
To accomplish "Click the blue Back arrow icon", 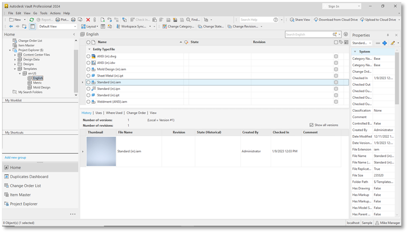I will 11,26.
